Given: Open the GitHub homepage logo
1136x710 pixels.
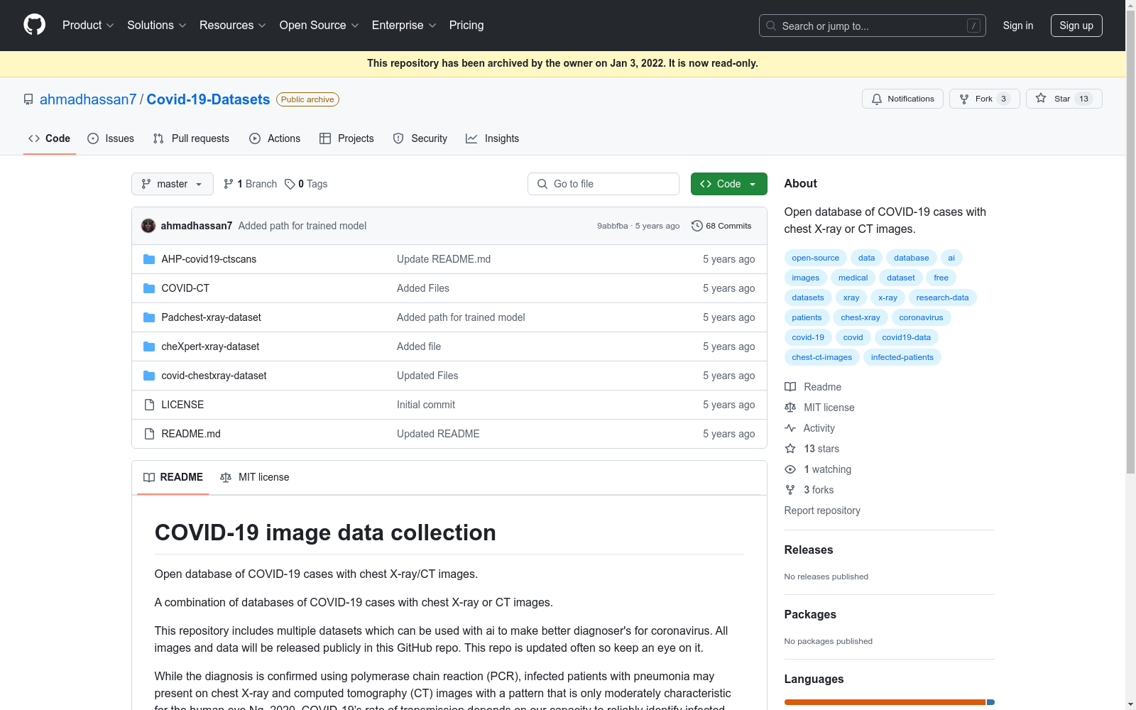Looking at the screenshot, I should point(34,25).
